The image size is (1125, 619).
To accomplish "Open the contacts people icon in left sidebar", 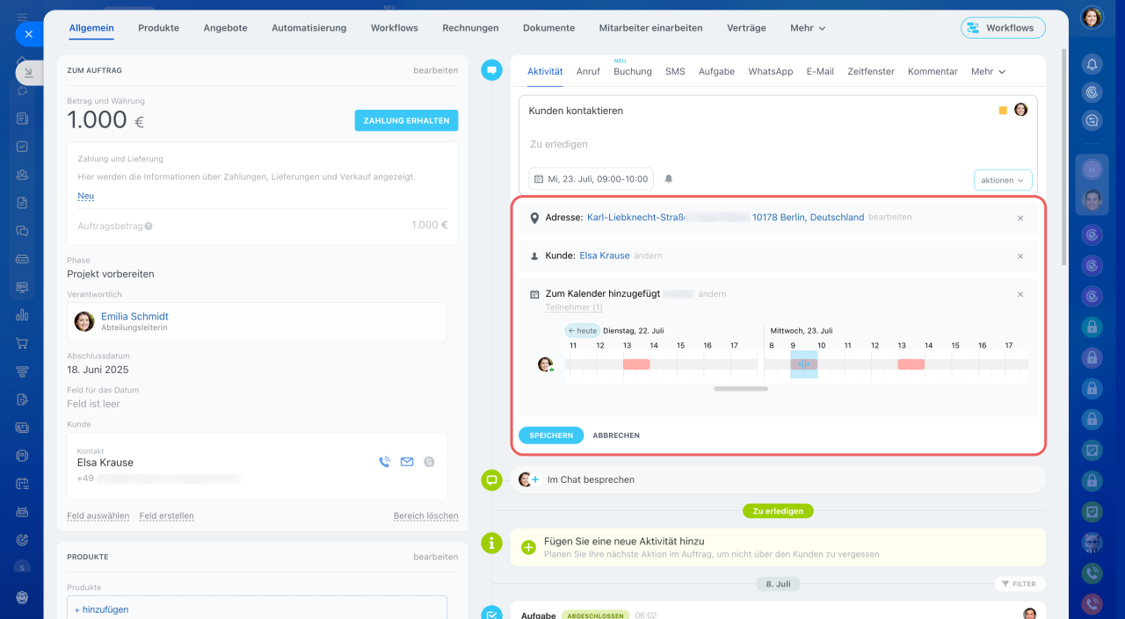I will point(22,175).
